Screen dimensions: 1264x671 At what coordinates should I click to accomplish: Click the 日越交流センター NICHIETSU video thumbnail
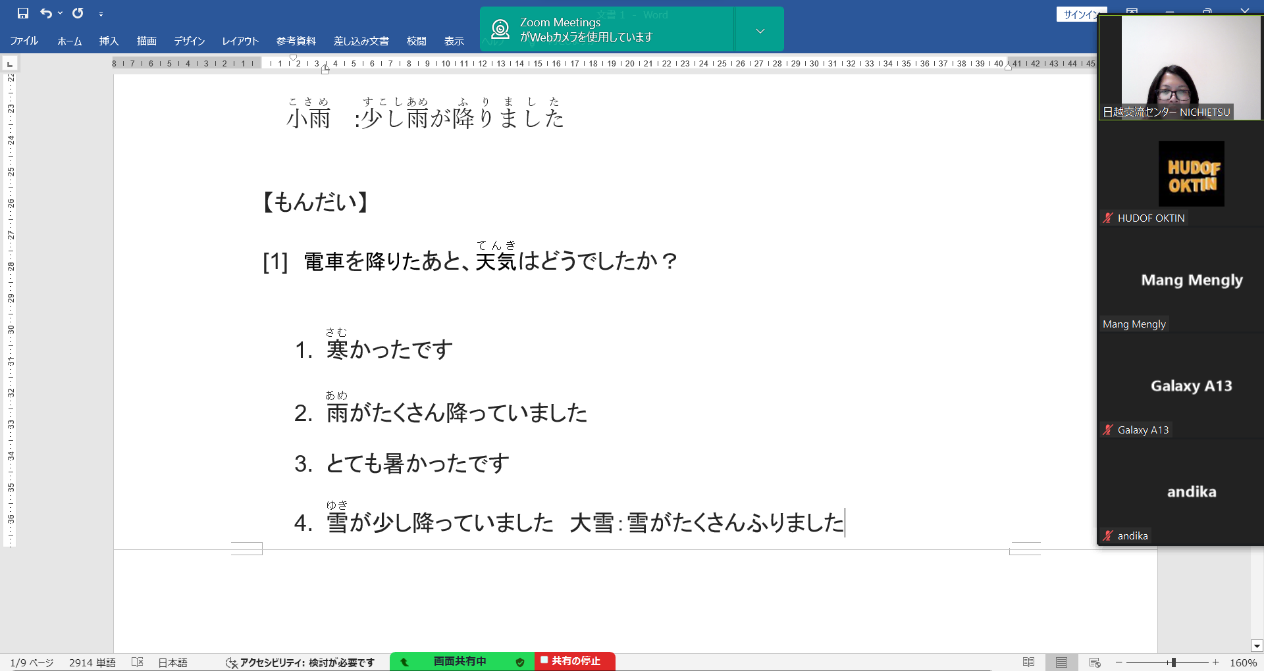(x=1180, y=67)
